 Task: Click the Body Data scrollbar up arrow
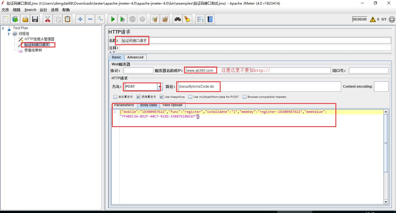[x=386, y=112]
